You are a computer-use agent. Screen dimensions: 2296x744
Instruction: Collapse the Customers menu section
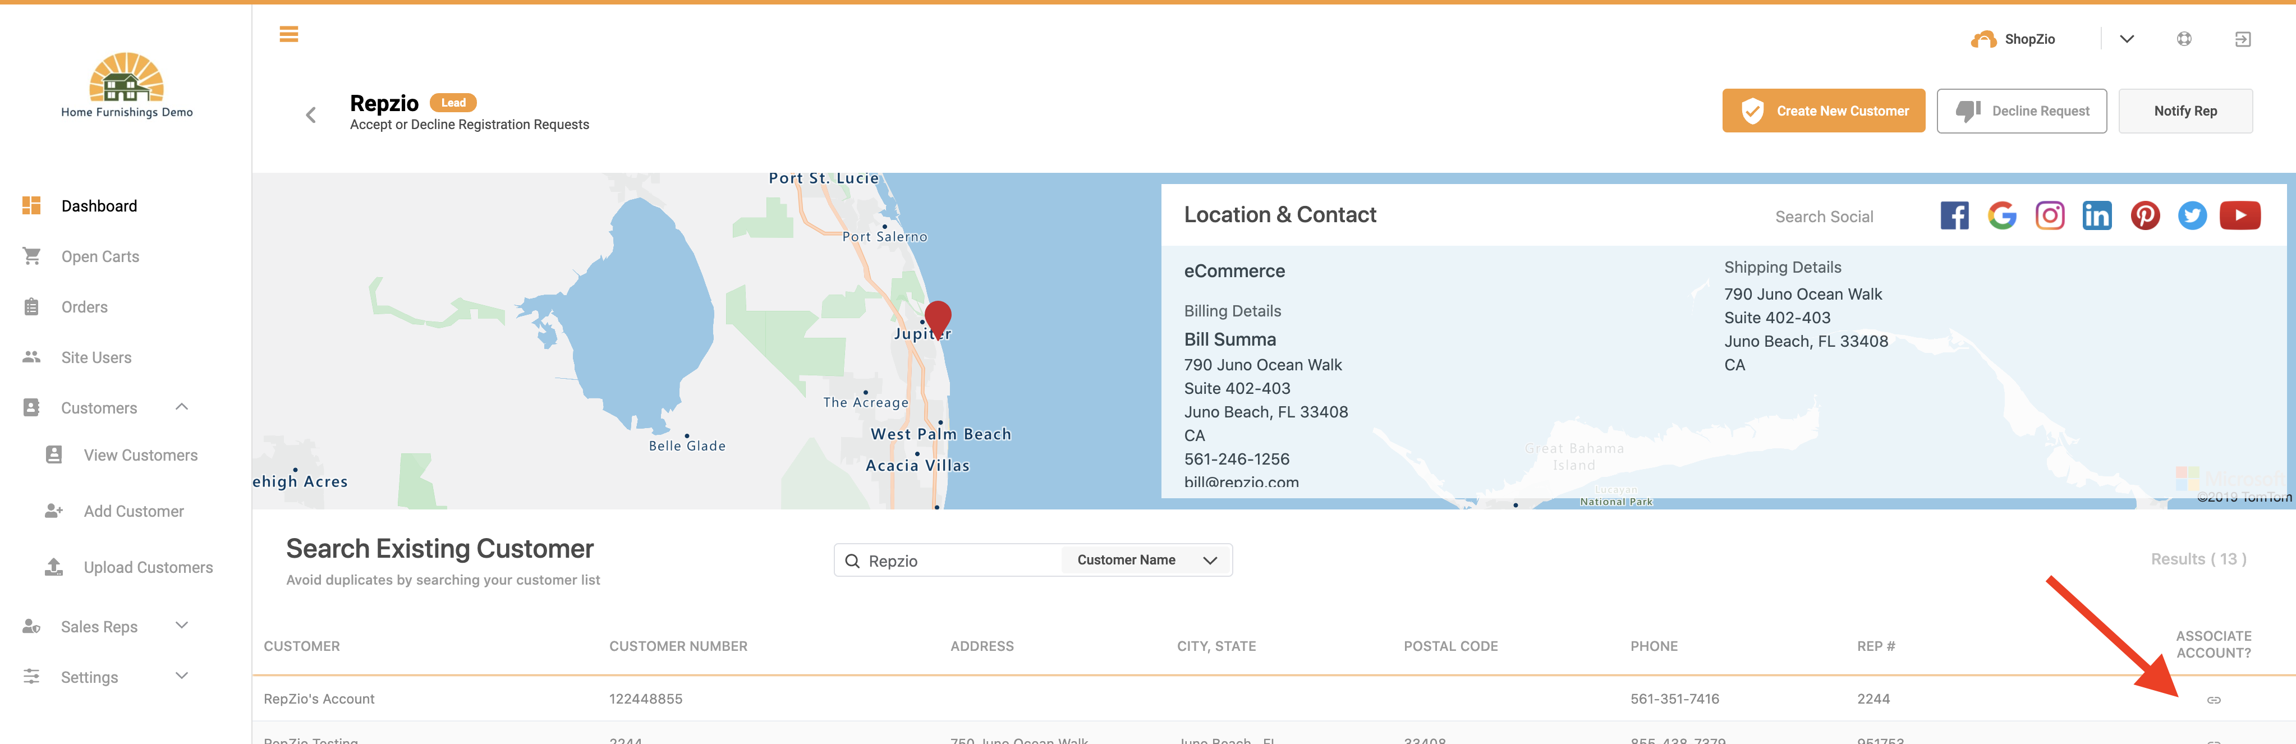click(182, 407)
